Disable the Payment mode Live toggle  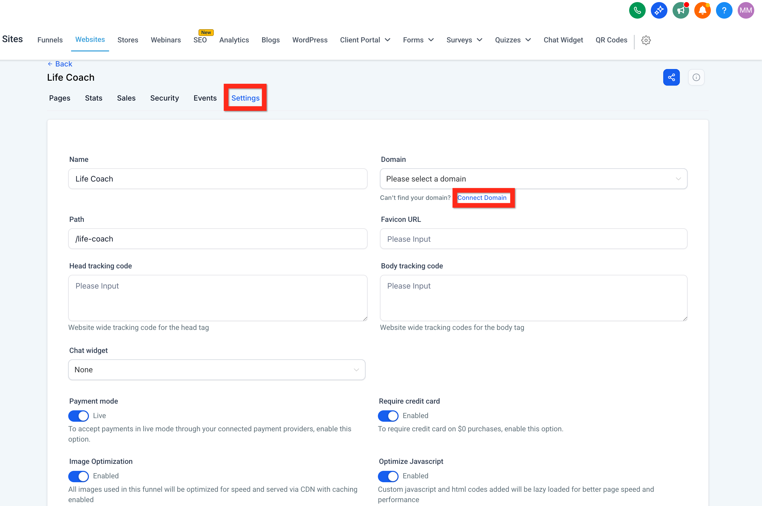click(x=78, y=416)
